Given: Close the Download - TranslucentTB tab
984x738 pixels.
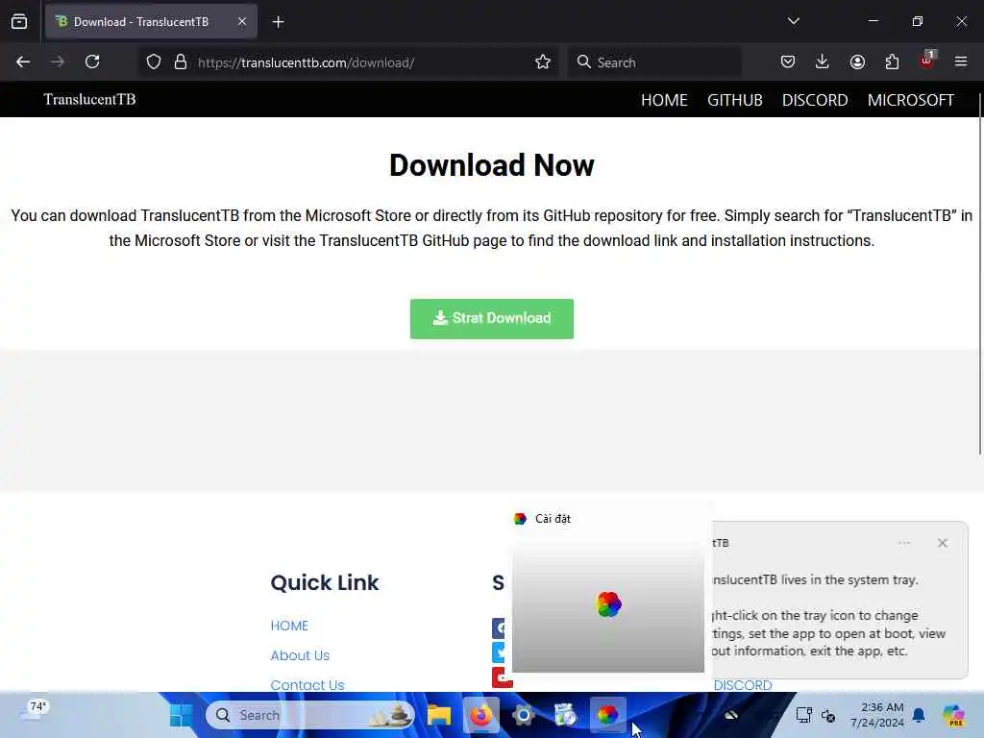Looking at the screenshot, I should click(x=241, y=21).
